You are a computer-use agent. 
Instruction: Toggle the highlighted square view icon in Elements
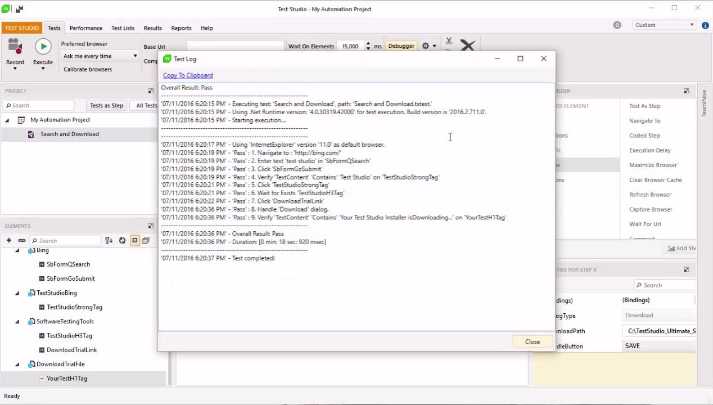tap(134, 241)
